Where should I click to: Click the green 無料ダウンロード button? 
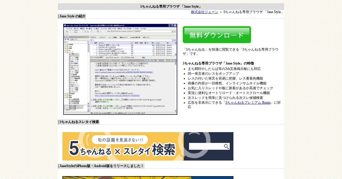[x=217, y=35]
